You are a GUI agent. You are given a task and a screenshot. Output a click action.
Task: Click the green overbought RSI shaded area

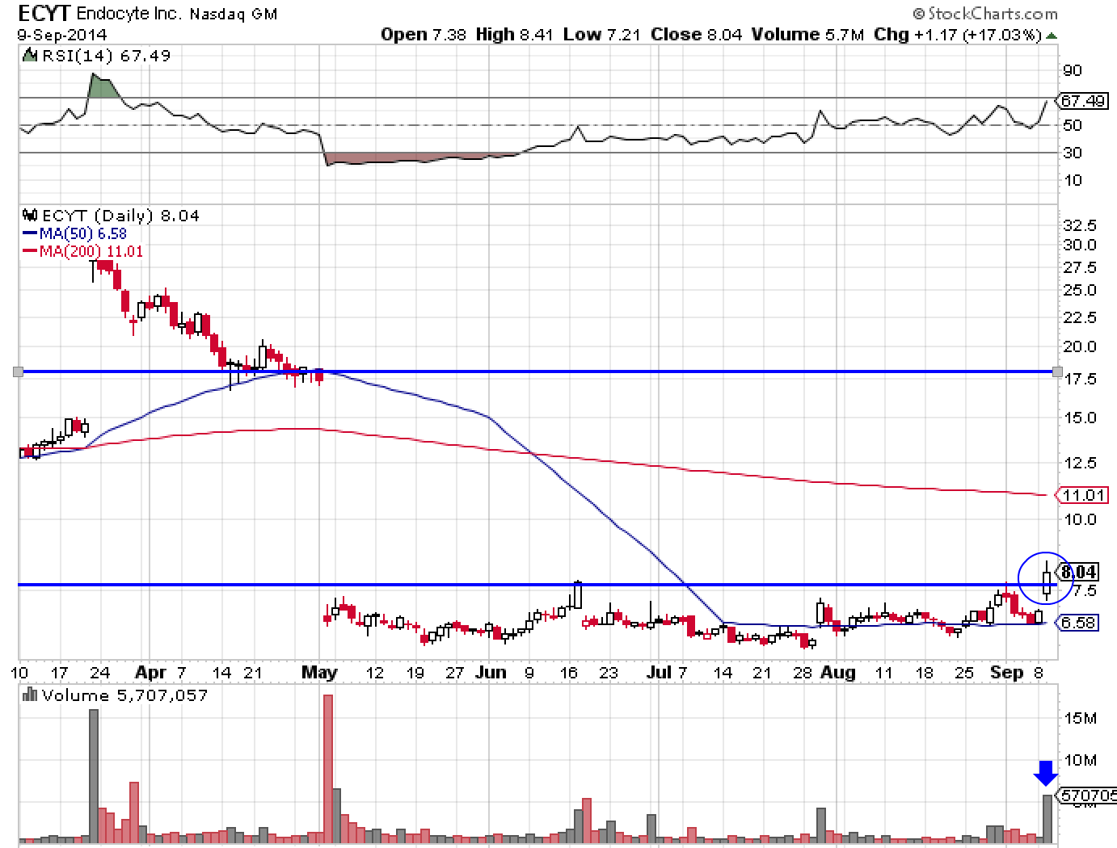[x=103, y=87]
